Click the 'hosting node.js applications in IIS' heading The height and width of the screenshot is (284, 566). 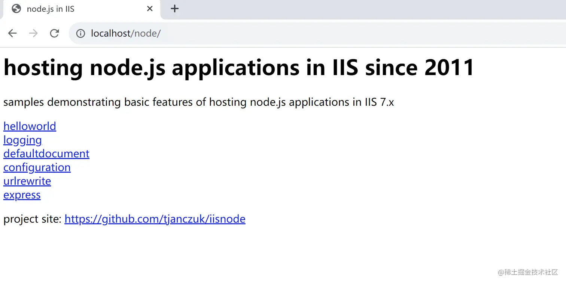pyautogui.click(x=239, y=68)
